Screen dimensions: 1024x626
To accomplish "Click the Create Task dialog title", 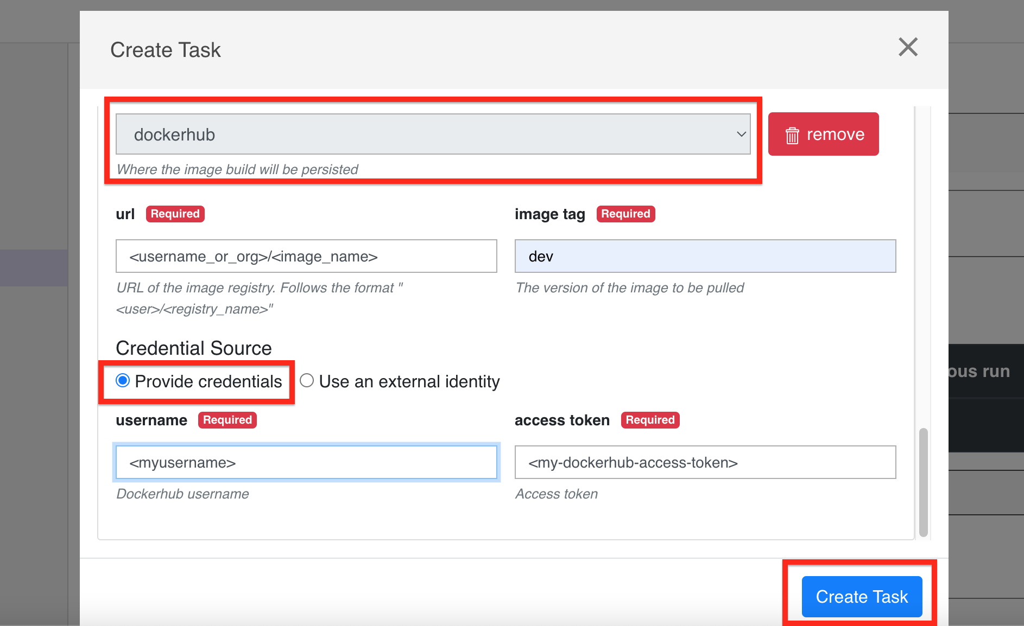I will [166, 50].
